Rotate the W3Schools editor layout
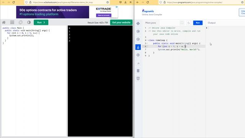The height and width of the screenshot is (138, 245). coord(21,22)
